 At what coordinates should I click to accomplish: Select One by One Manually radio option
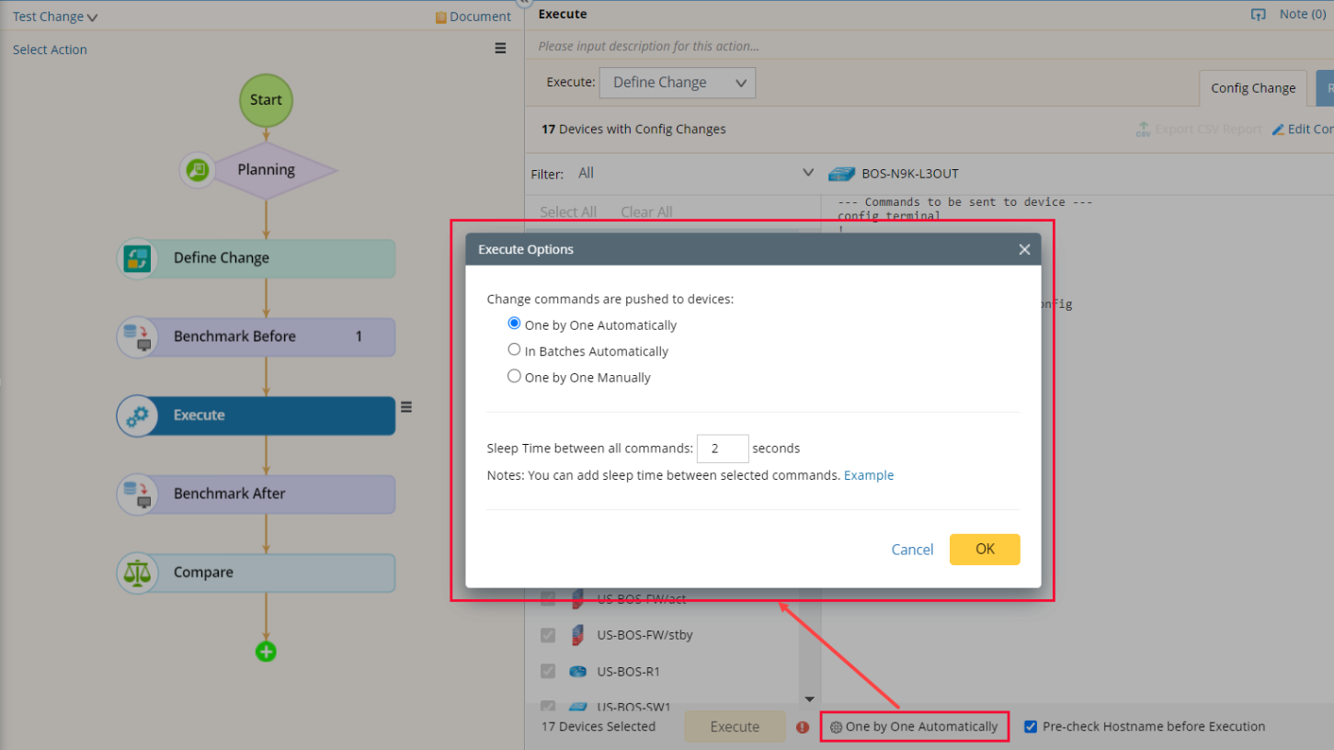515,376
